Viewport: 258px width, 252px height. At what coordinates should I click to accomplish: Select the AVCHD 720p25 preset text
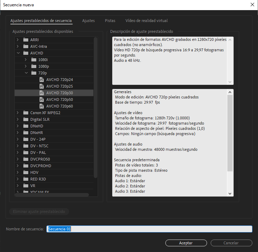pyautogui.click(x=60, y=86)
